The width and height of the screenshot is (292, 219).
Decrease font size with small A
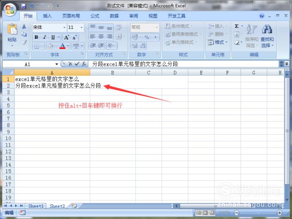pos(74,38)
